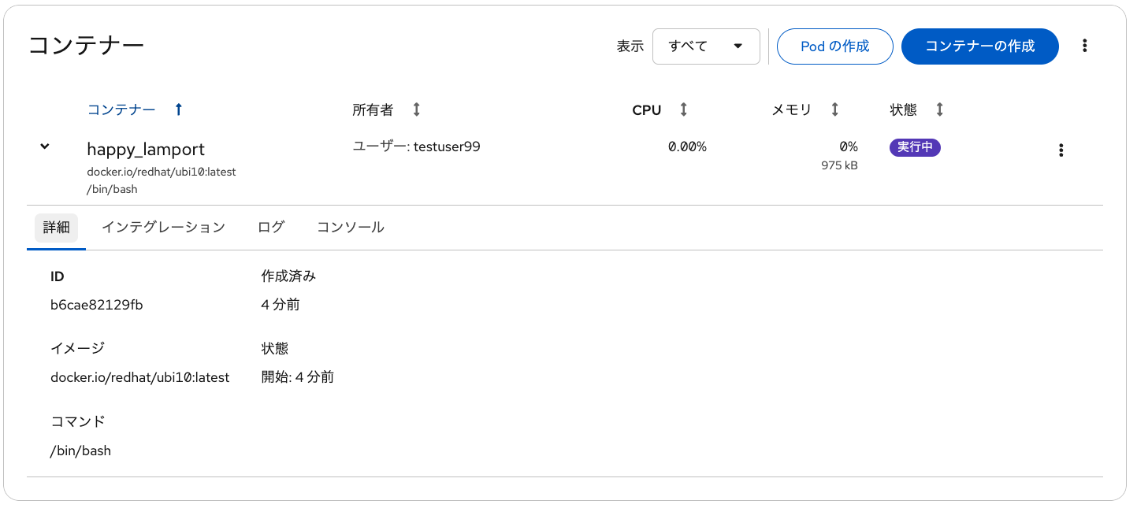Click the dropdown caret next to すべて
1137x508 pixels.
coord(738,46)
